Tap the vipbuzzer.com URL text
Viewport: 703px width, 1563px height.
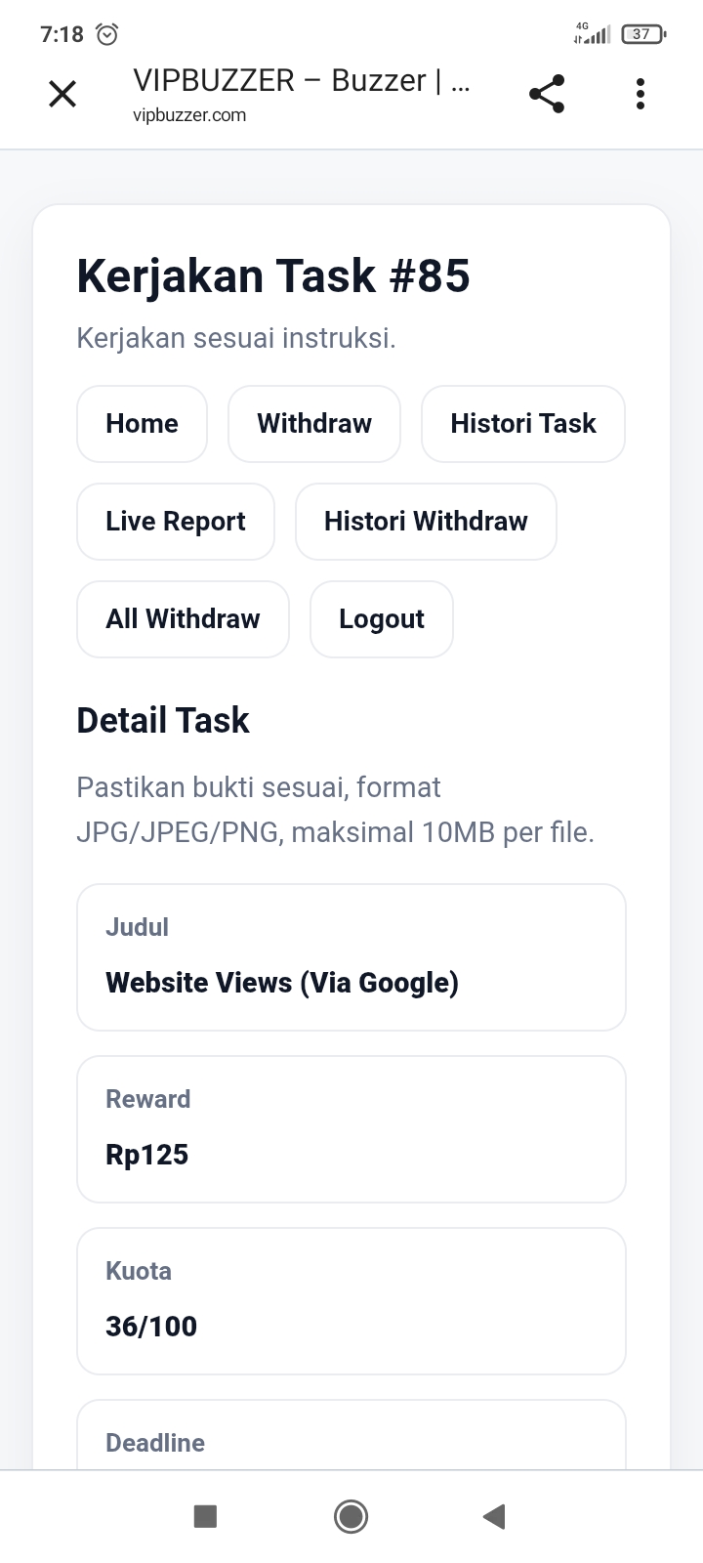189,115
